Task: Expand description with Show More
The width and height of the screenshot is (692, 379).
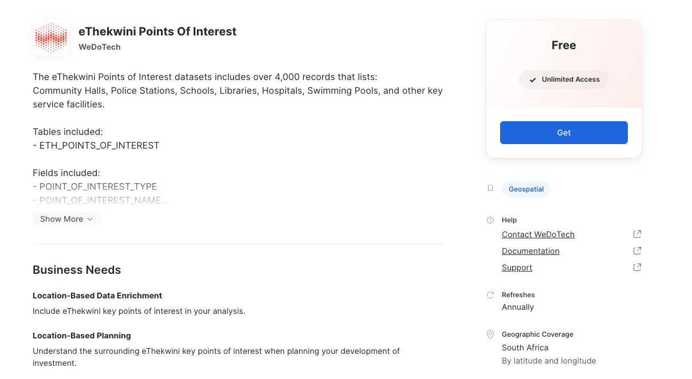Action: click(67, 219)
